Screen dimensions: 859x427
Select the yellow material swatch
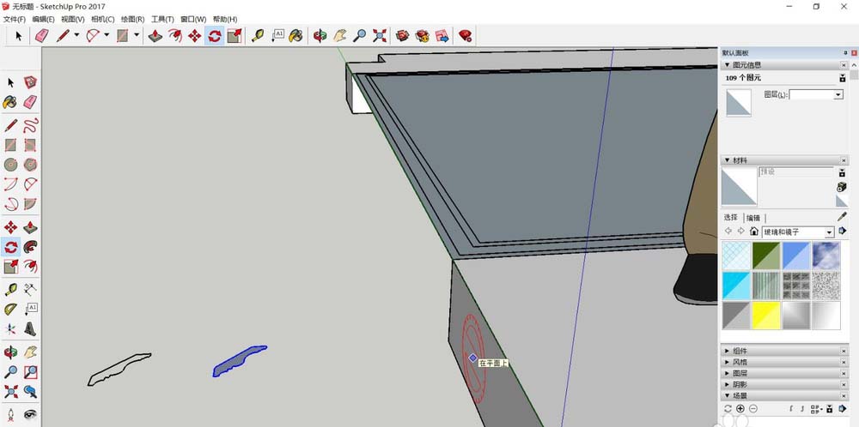(767, 316)
